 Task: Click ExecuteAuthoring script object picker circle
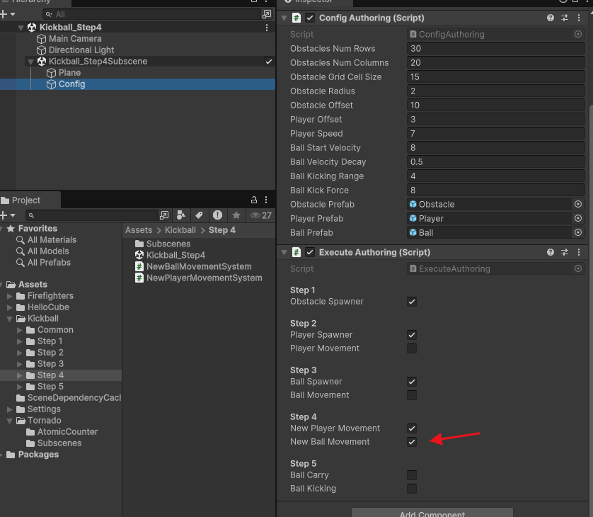[x=578, y=268]
